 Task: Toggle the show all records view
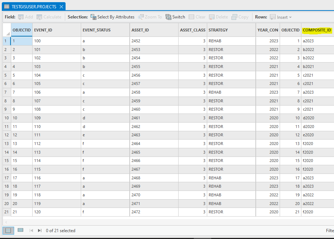8,230
